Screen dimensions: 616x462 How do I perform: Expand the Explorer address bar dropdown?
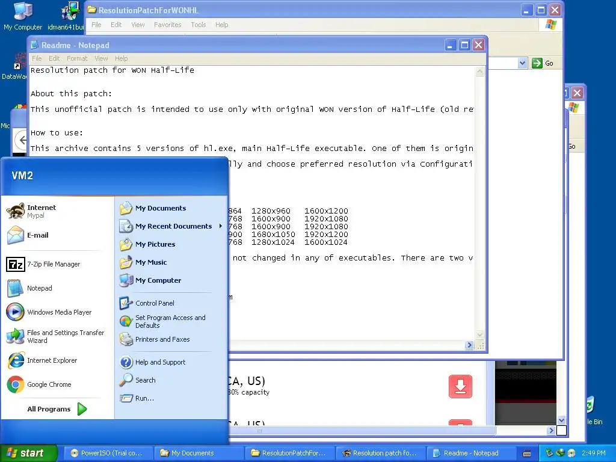point(522,63)
